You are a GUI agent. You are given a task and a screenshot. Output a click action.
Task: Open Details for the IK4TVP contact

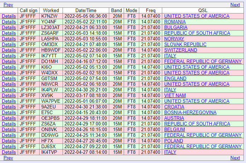(x=9, y=152)
